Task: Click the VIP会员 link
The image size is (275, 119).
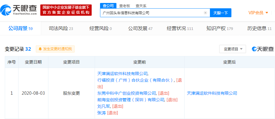Action: [x=256, y=13]
